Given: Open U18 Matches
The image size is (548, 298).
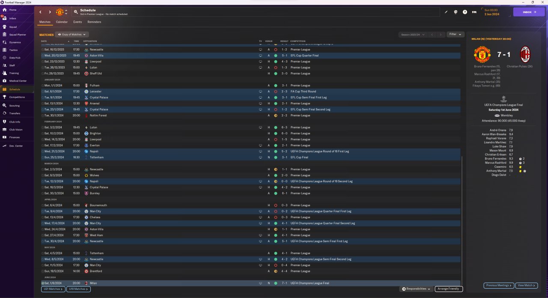Looking at the screenshot, I should pyautogui.click(x=79, y=289).
